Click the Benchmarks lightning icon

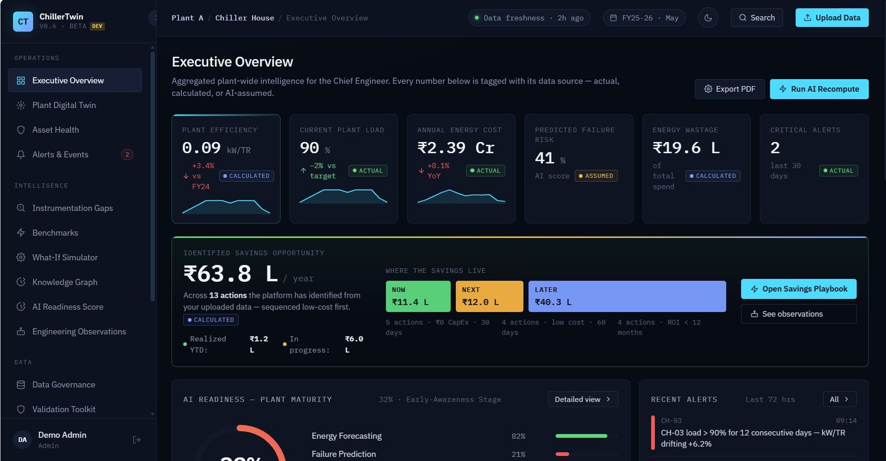tap(21, 233)
